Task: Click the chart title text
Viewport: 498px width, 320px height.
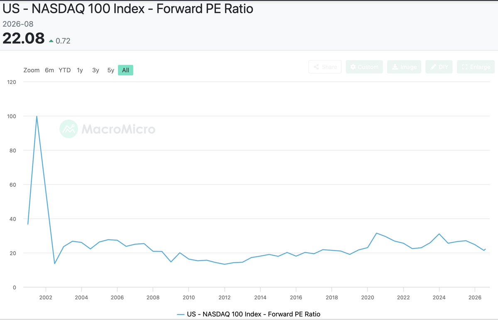Action: [x=128, y=9]
